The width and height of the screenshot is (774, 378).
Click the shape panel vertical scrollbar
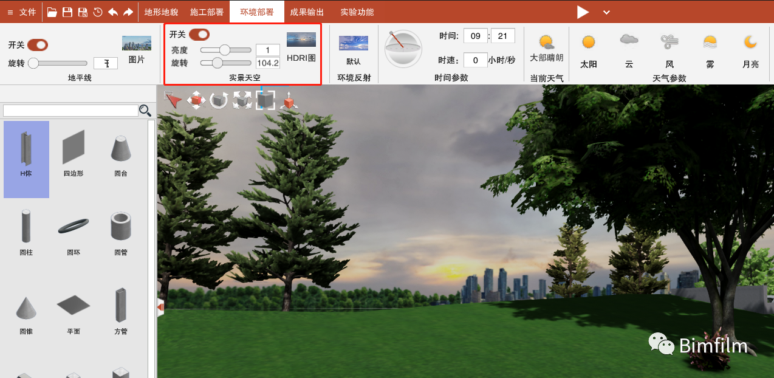coord(151,249)
